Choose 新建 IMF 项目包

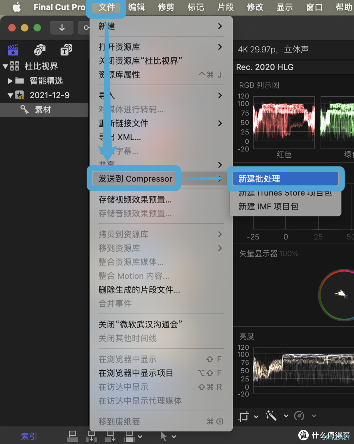[285, 206]
